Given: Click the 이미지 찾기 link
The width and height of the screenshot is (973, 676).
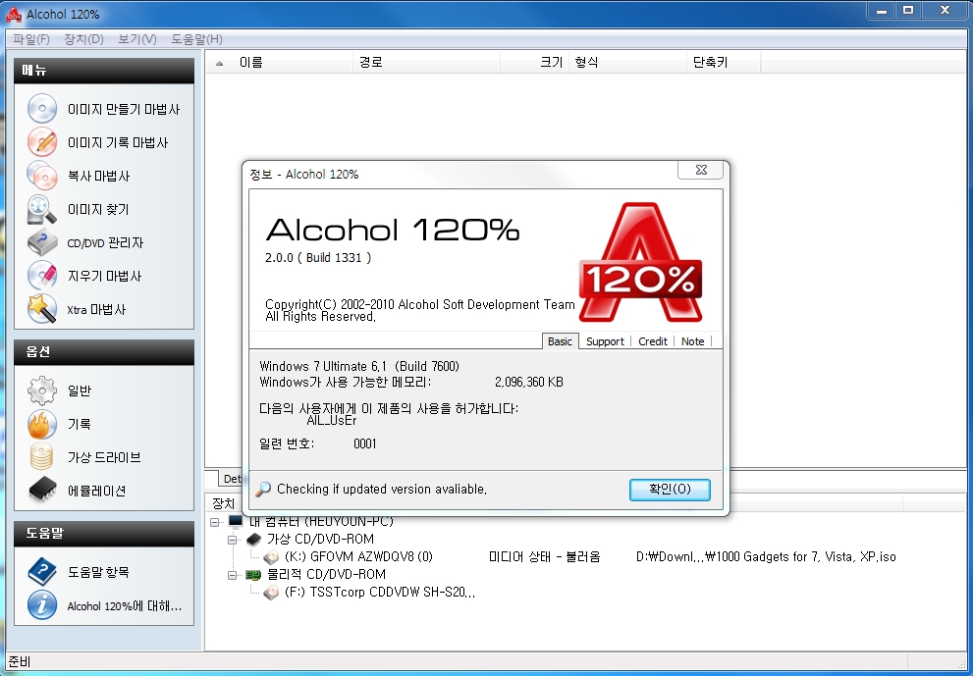Looking at the screenshot, I should [98, 210].
